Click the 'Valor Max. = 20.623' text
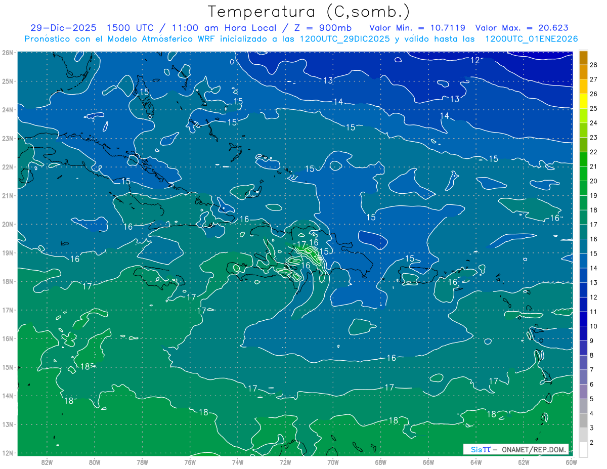Screen dimensions: 607x469 point(522,28)
